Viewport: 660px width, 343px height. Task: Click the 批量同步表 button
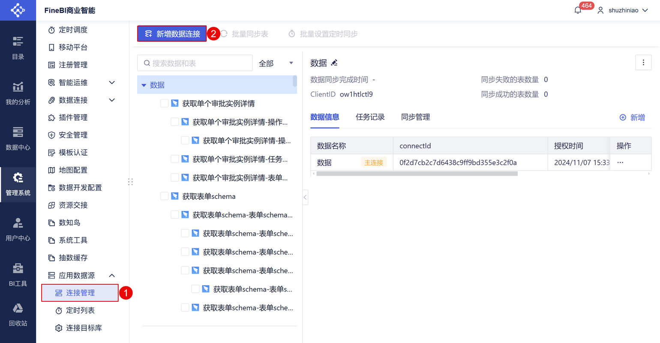244,34
